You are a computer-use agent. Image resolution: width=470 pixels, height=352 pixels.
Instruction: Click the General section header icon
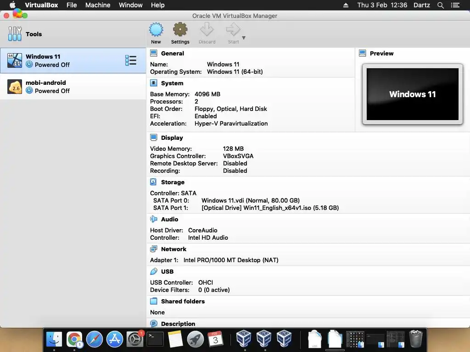(x=153, y=53)
